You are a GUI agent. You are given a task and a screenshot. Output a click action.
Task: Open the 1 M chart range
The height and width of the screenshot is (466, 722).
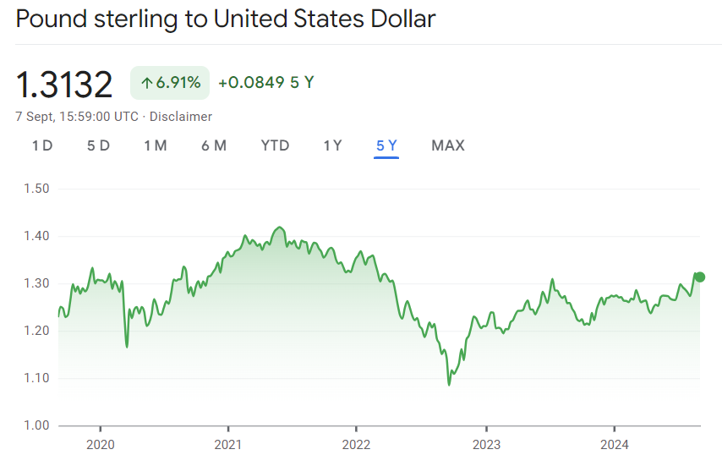coord(155,145)
